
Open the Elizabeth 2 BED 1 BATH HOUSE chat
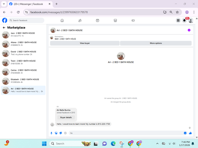click(23, 81)
